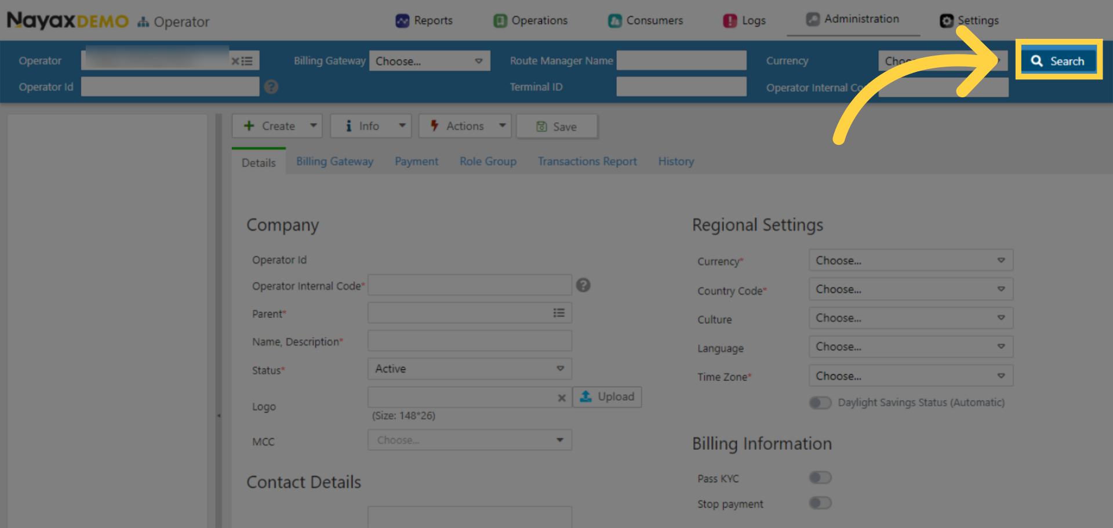1113x528 pixels.
Task: Open the Operations menu
Action: pyautogui.click(x=530, y=20)
